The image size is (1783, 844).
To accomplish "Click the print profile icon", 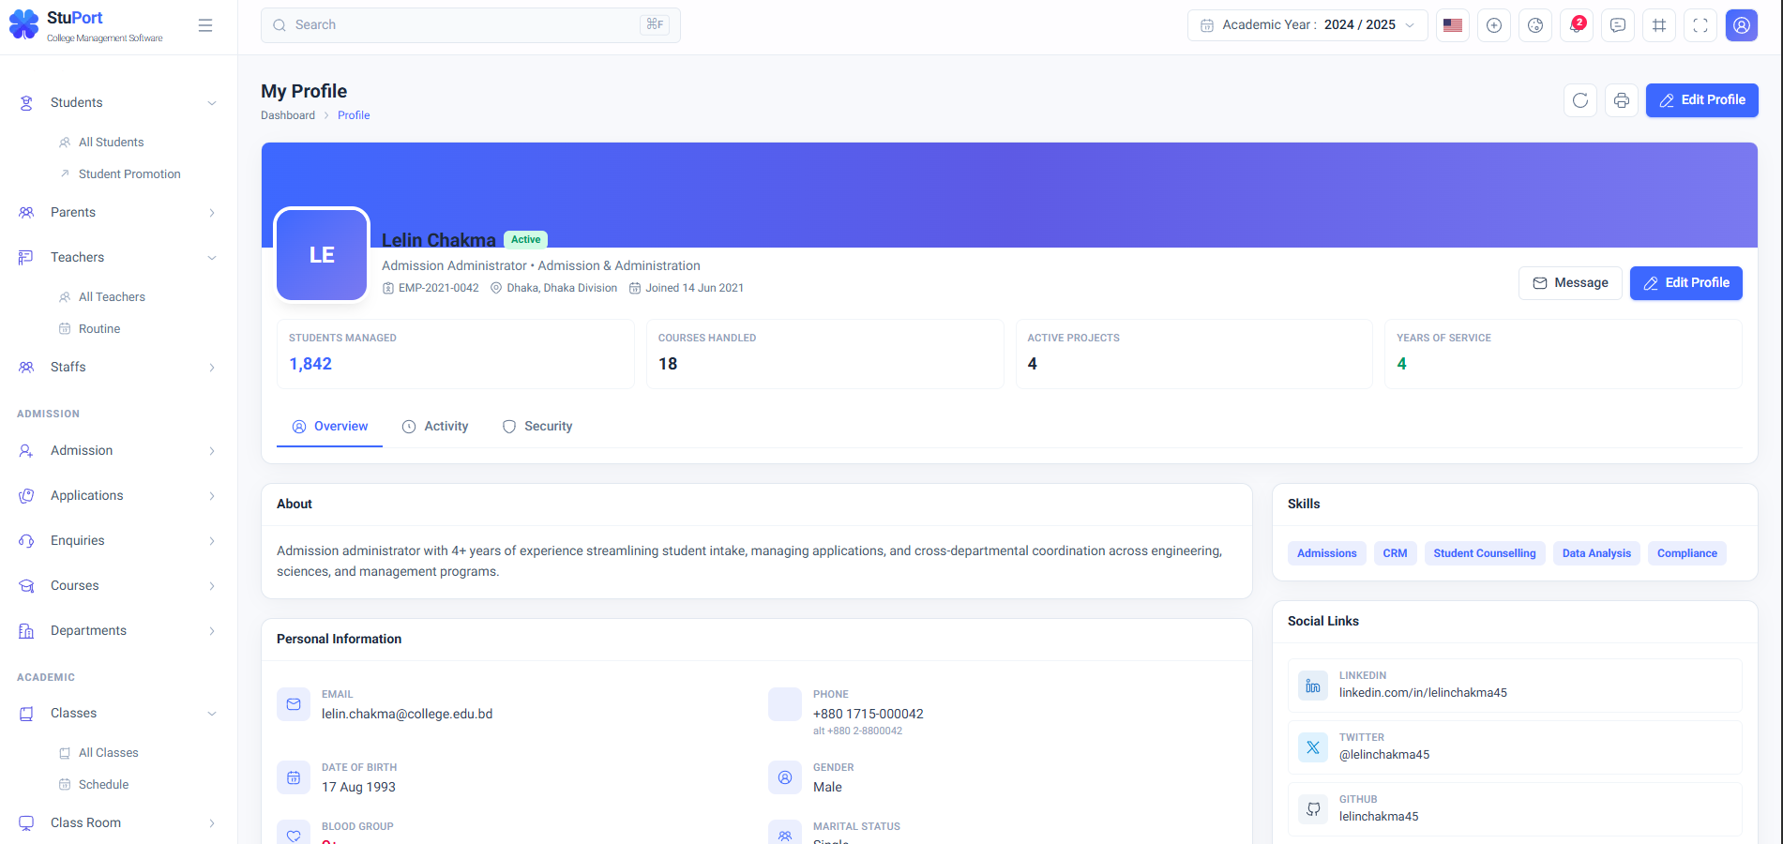I will tap(1622, 100).
